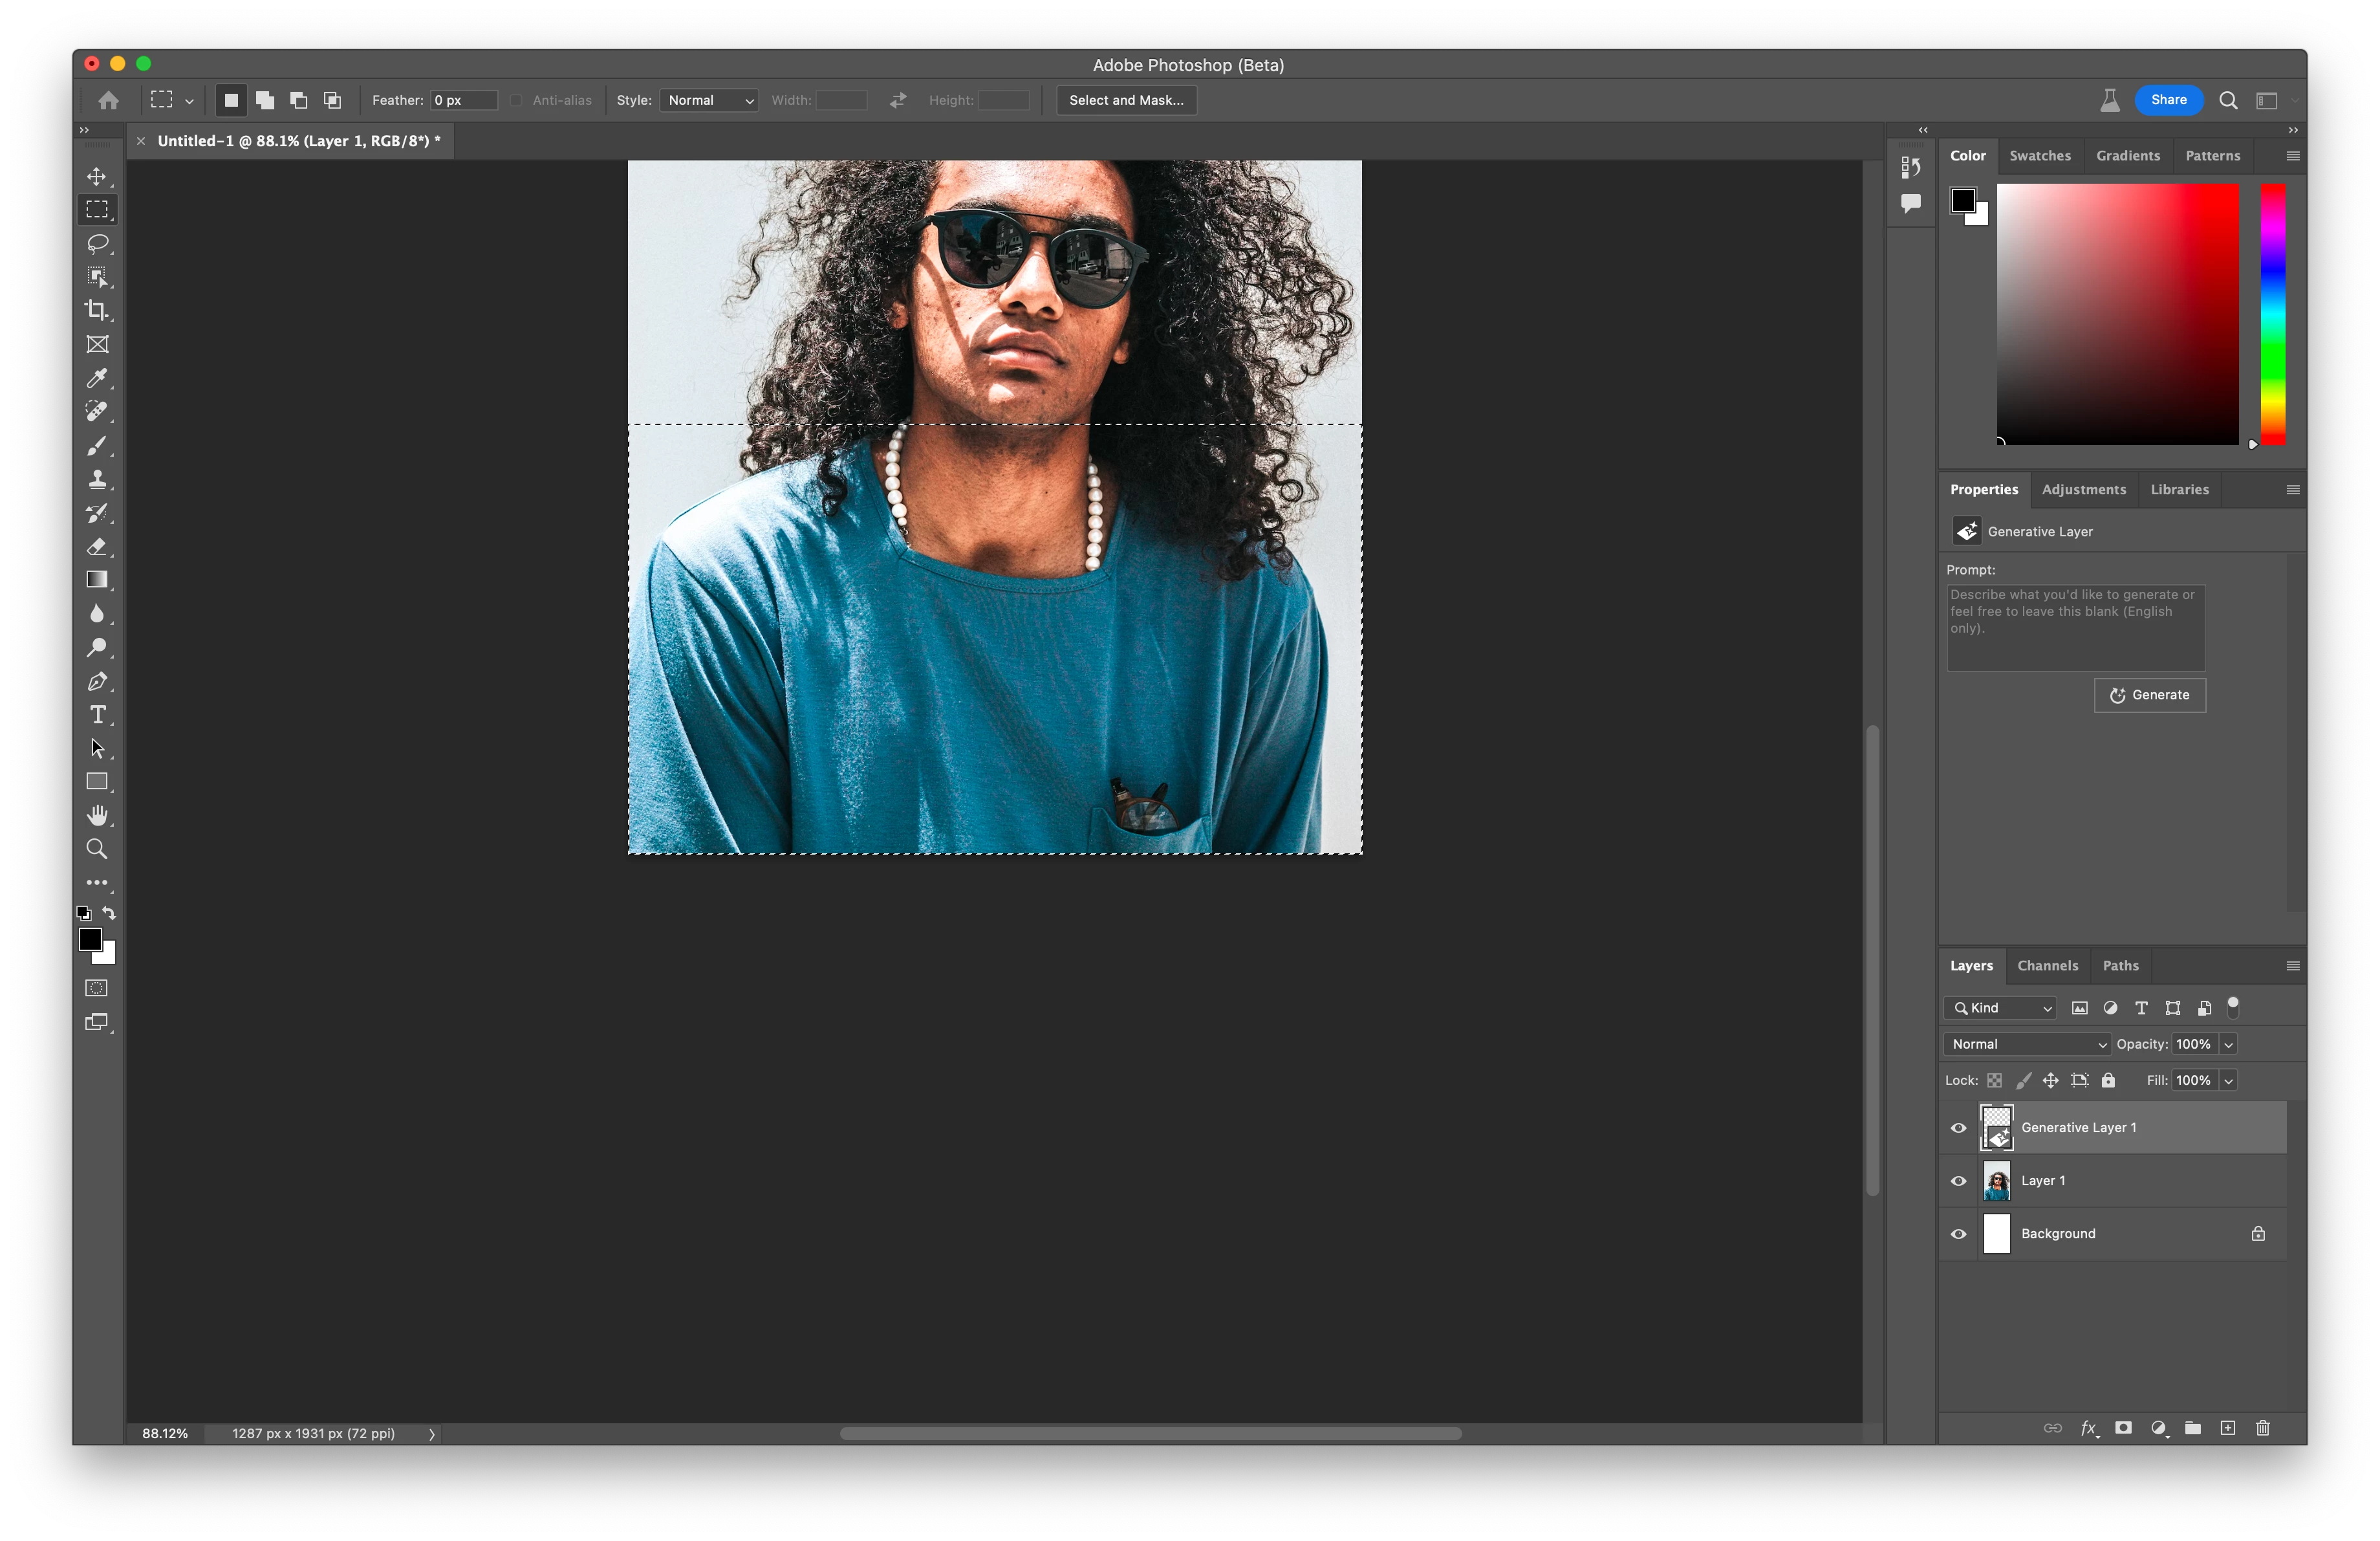
Task: Click the foreground color swatch in toolbar
Action: coord(90,940)
